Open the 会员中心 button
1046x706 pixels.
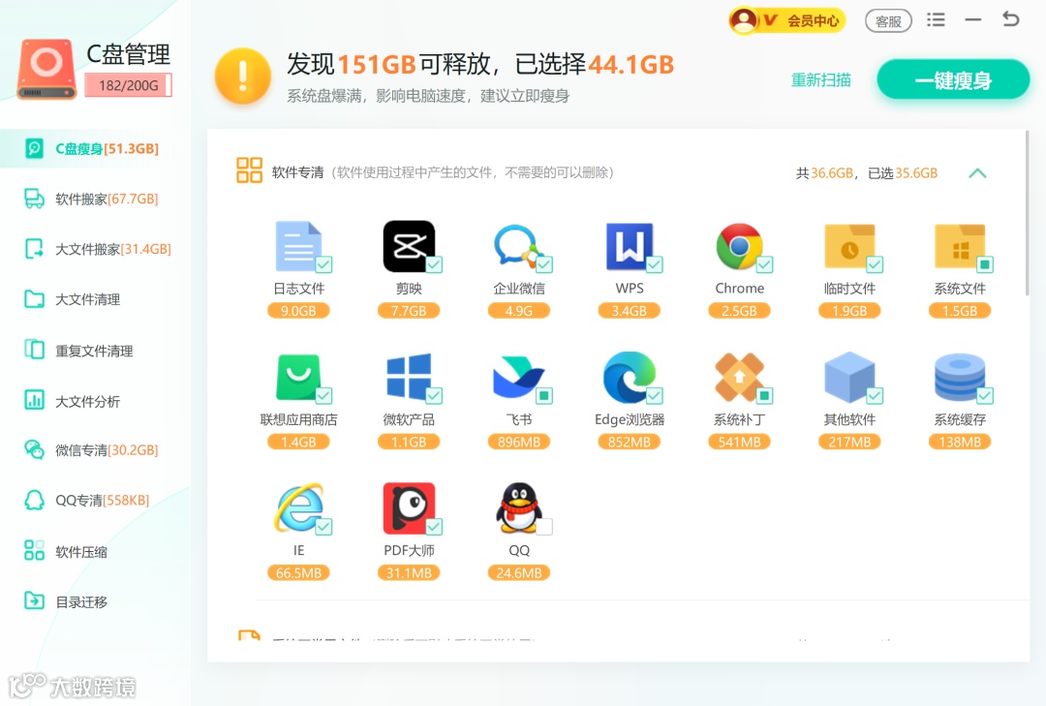pyautogui.click(x=787, y=20)
